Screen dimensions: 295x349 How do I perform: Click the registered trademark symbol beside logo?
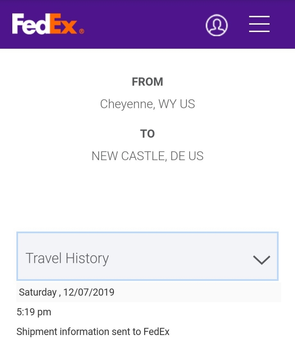[82, 31]
